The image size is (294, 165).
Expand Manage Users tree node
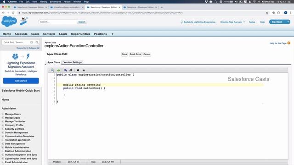tap(3, 114)
